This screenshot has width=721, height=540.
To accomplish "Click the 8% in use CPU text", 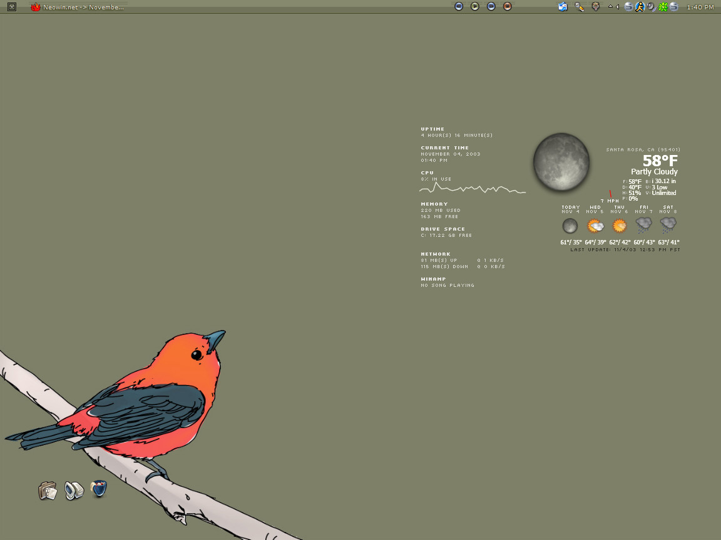I will pos(436,179).
